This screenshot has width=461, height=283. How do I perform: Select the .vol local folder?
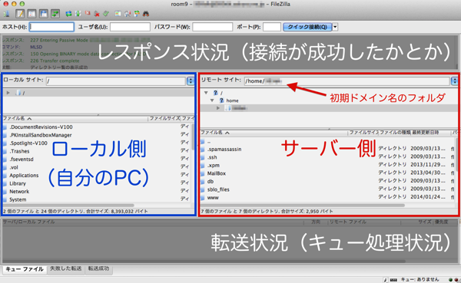click(x=14, y=167)
